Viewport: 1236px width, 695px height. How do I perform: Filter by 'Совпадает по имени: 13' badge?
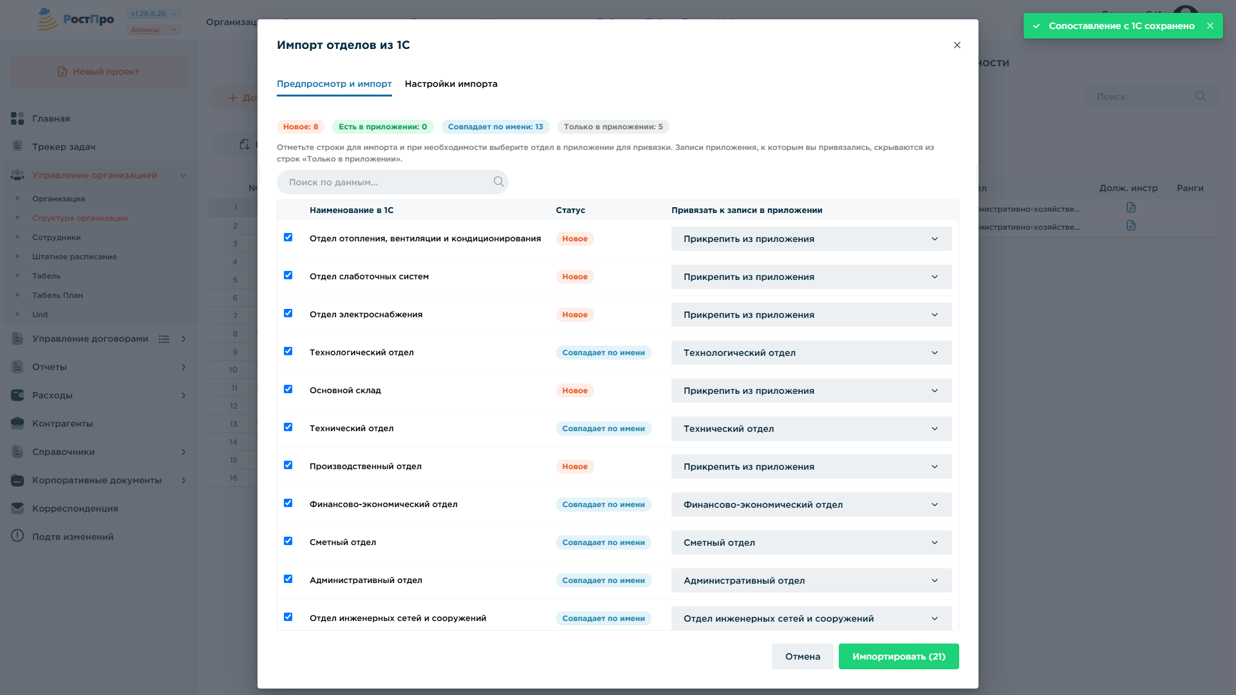496,127
